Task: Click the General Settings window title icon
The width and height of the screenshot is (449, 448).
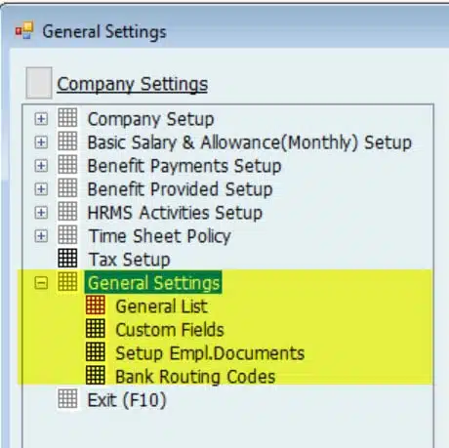Action: (24, 30)
